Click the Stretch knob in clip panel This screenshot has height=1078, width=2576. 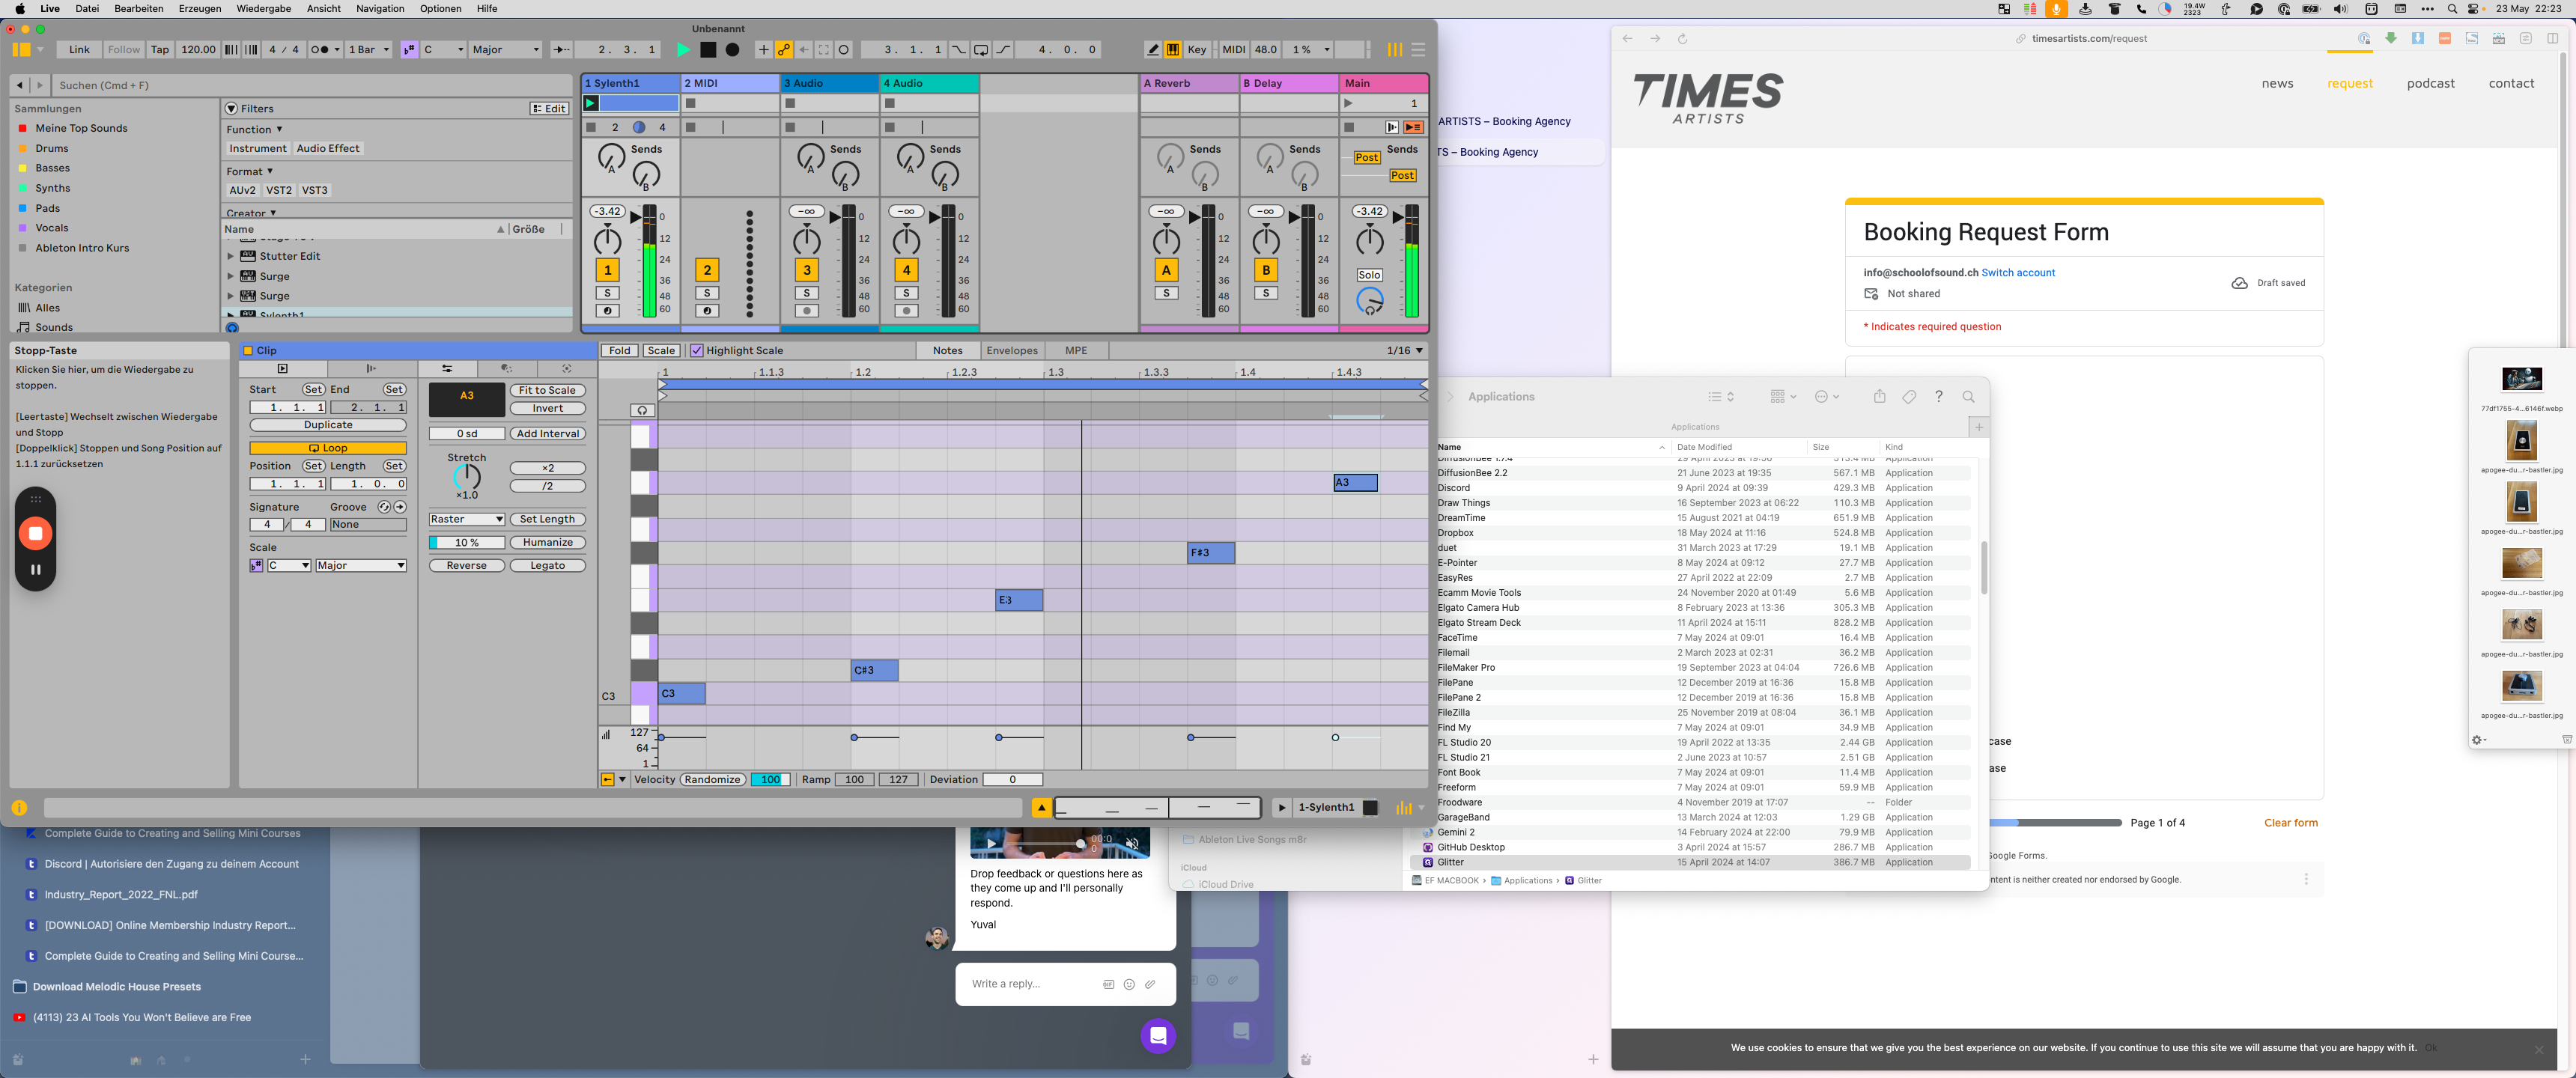pos(466,477)
